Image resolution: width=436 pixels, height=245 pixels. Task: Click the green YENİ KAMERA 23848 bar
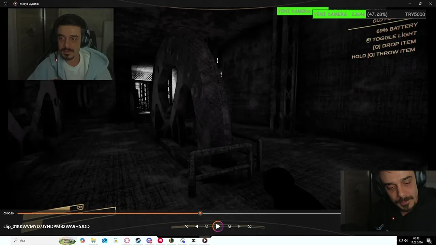tap(339, 14)
